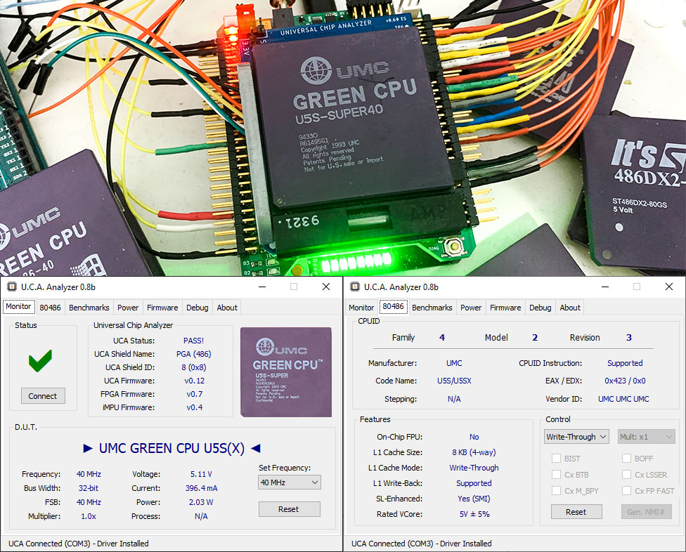
Task: Open Firmware tab in left window
Action: [x=162, y=308]
